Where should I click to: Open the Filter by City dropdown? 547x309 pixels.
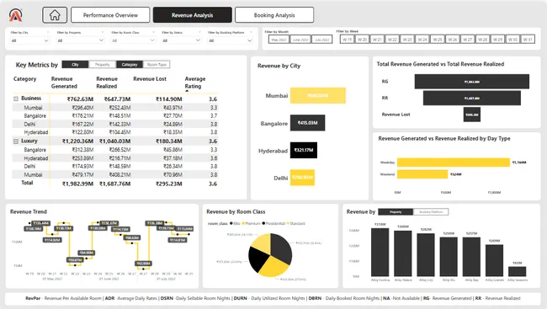[29, 40]
